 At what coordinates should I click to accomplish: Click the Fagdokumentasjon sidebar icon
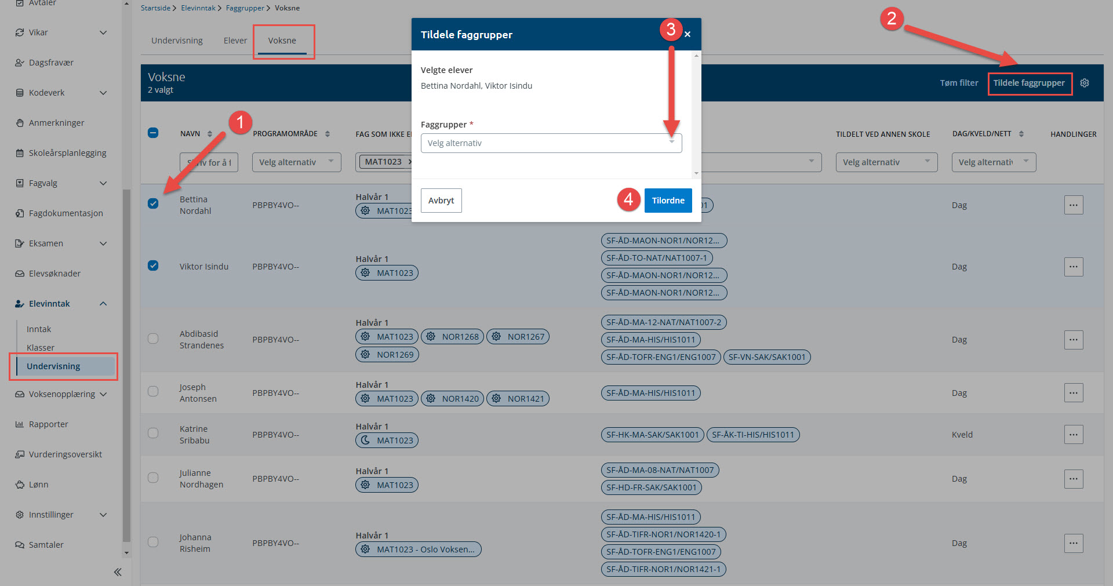(x=20, y=213)
